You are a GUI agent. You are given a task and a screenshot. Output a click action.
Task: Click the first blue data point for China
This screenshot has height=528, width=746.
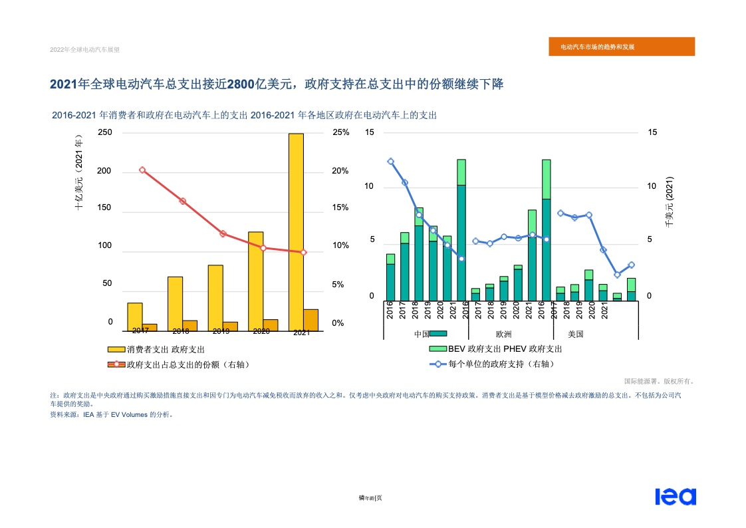pos(390,162)
